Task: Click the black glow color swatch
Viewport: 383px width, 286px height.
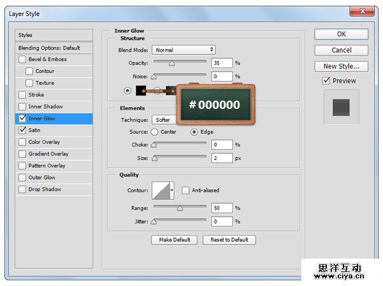Action: click(140, 90)
